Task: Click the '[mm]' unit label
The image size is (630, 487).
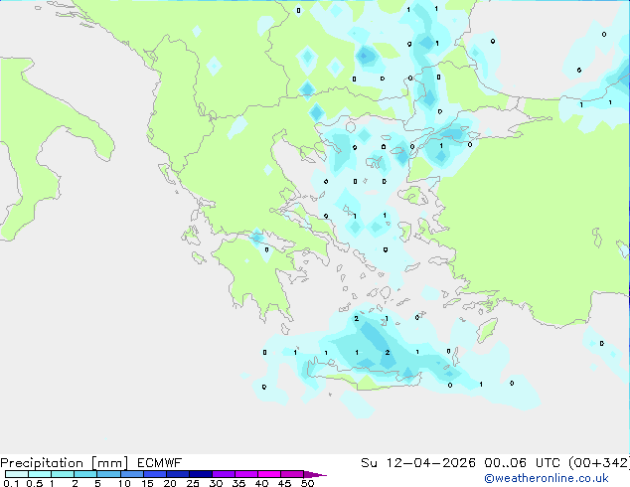Action: tap(110, 463)
